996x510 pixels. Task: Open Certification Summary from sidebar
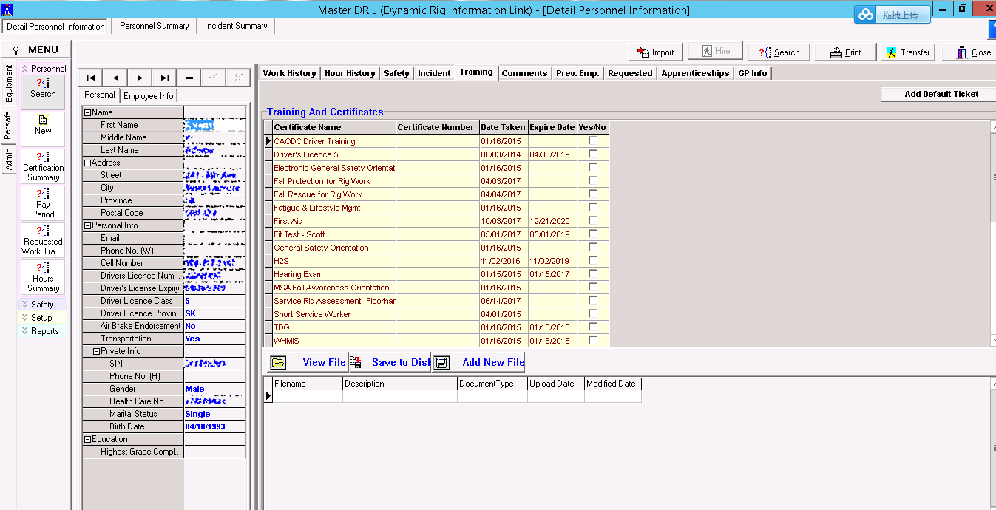coord(43,166)
